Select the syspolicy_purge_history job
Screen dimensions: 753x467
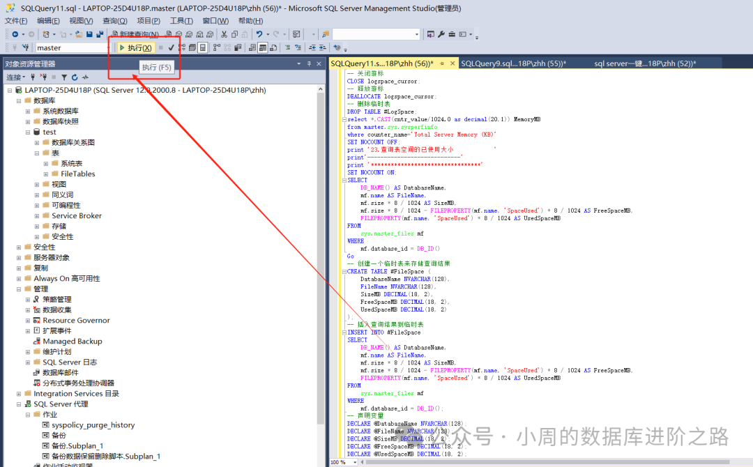[x=93, y=424]
